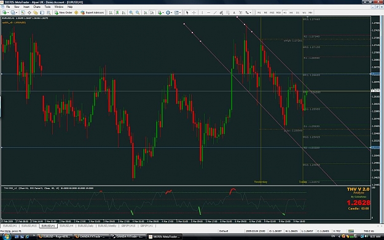Viewport: 384px width, 240px height.
Task: Click the price scale on the chart's right
Action: (375, 100)
